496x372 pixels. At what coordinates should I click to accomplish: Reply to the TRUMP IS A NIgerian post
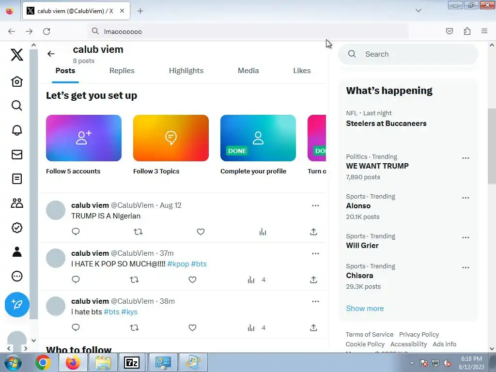coord(76,232)
